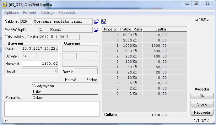
Task: Open folder icon beside Kasa1 field
Action: pyautogui.click(x=96, y=30)
